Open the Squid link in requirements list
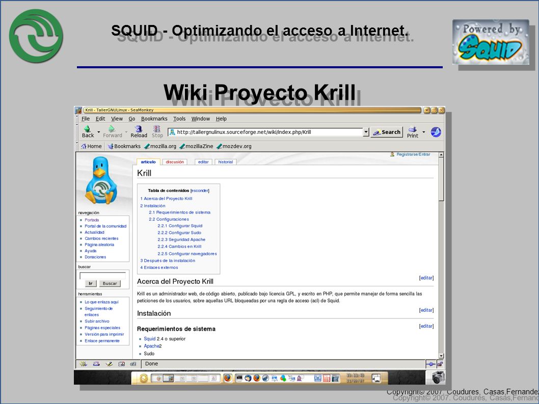 click(150, 339)
